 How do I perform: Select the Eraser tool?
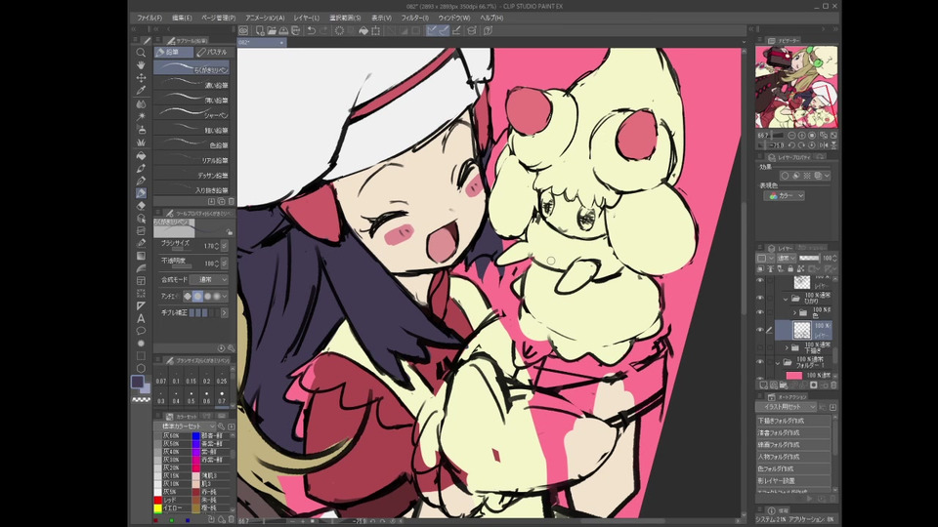(x=141, y=206)
